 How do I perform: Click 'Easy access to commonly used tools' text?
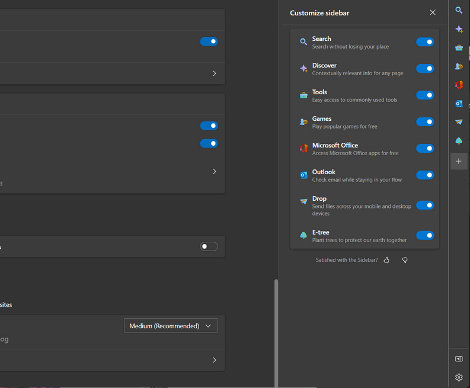coord(354,100)
